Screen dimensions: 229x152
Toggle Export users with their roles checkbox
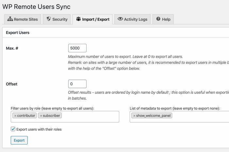(x=13, y=129)
